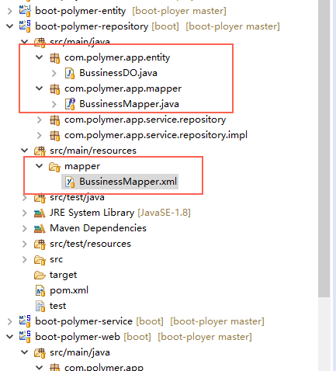Viewport: 336px width, 371px height.
Task: Expand com.polymer.app.service.repository.impl package
Action: coord(39,135)
